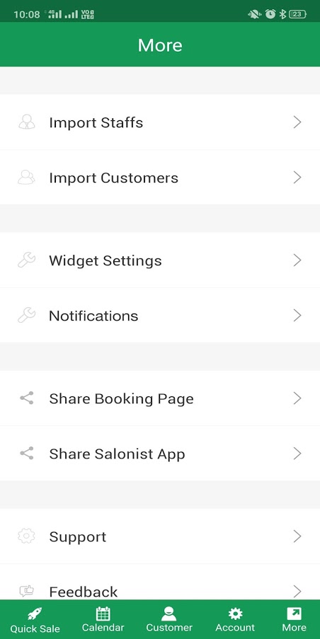Tap the wrench icon beside Widget Settings
This screenshot has height=639, width=320.
click(26, 260)
